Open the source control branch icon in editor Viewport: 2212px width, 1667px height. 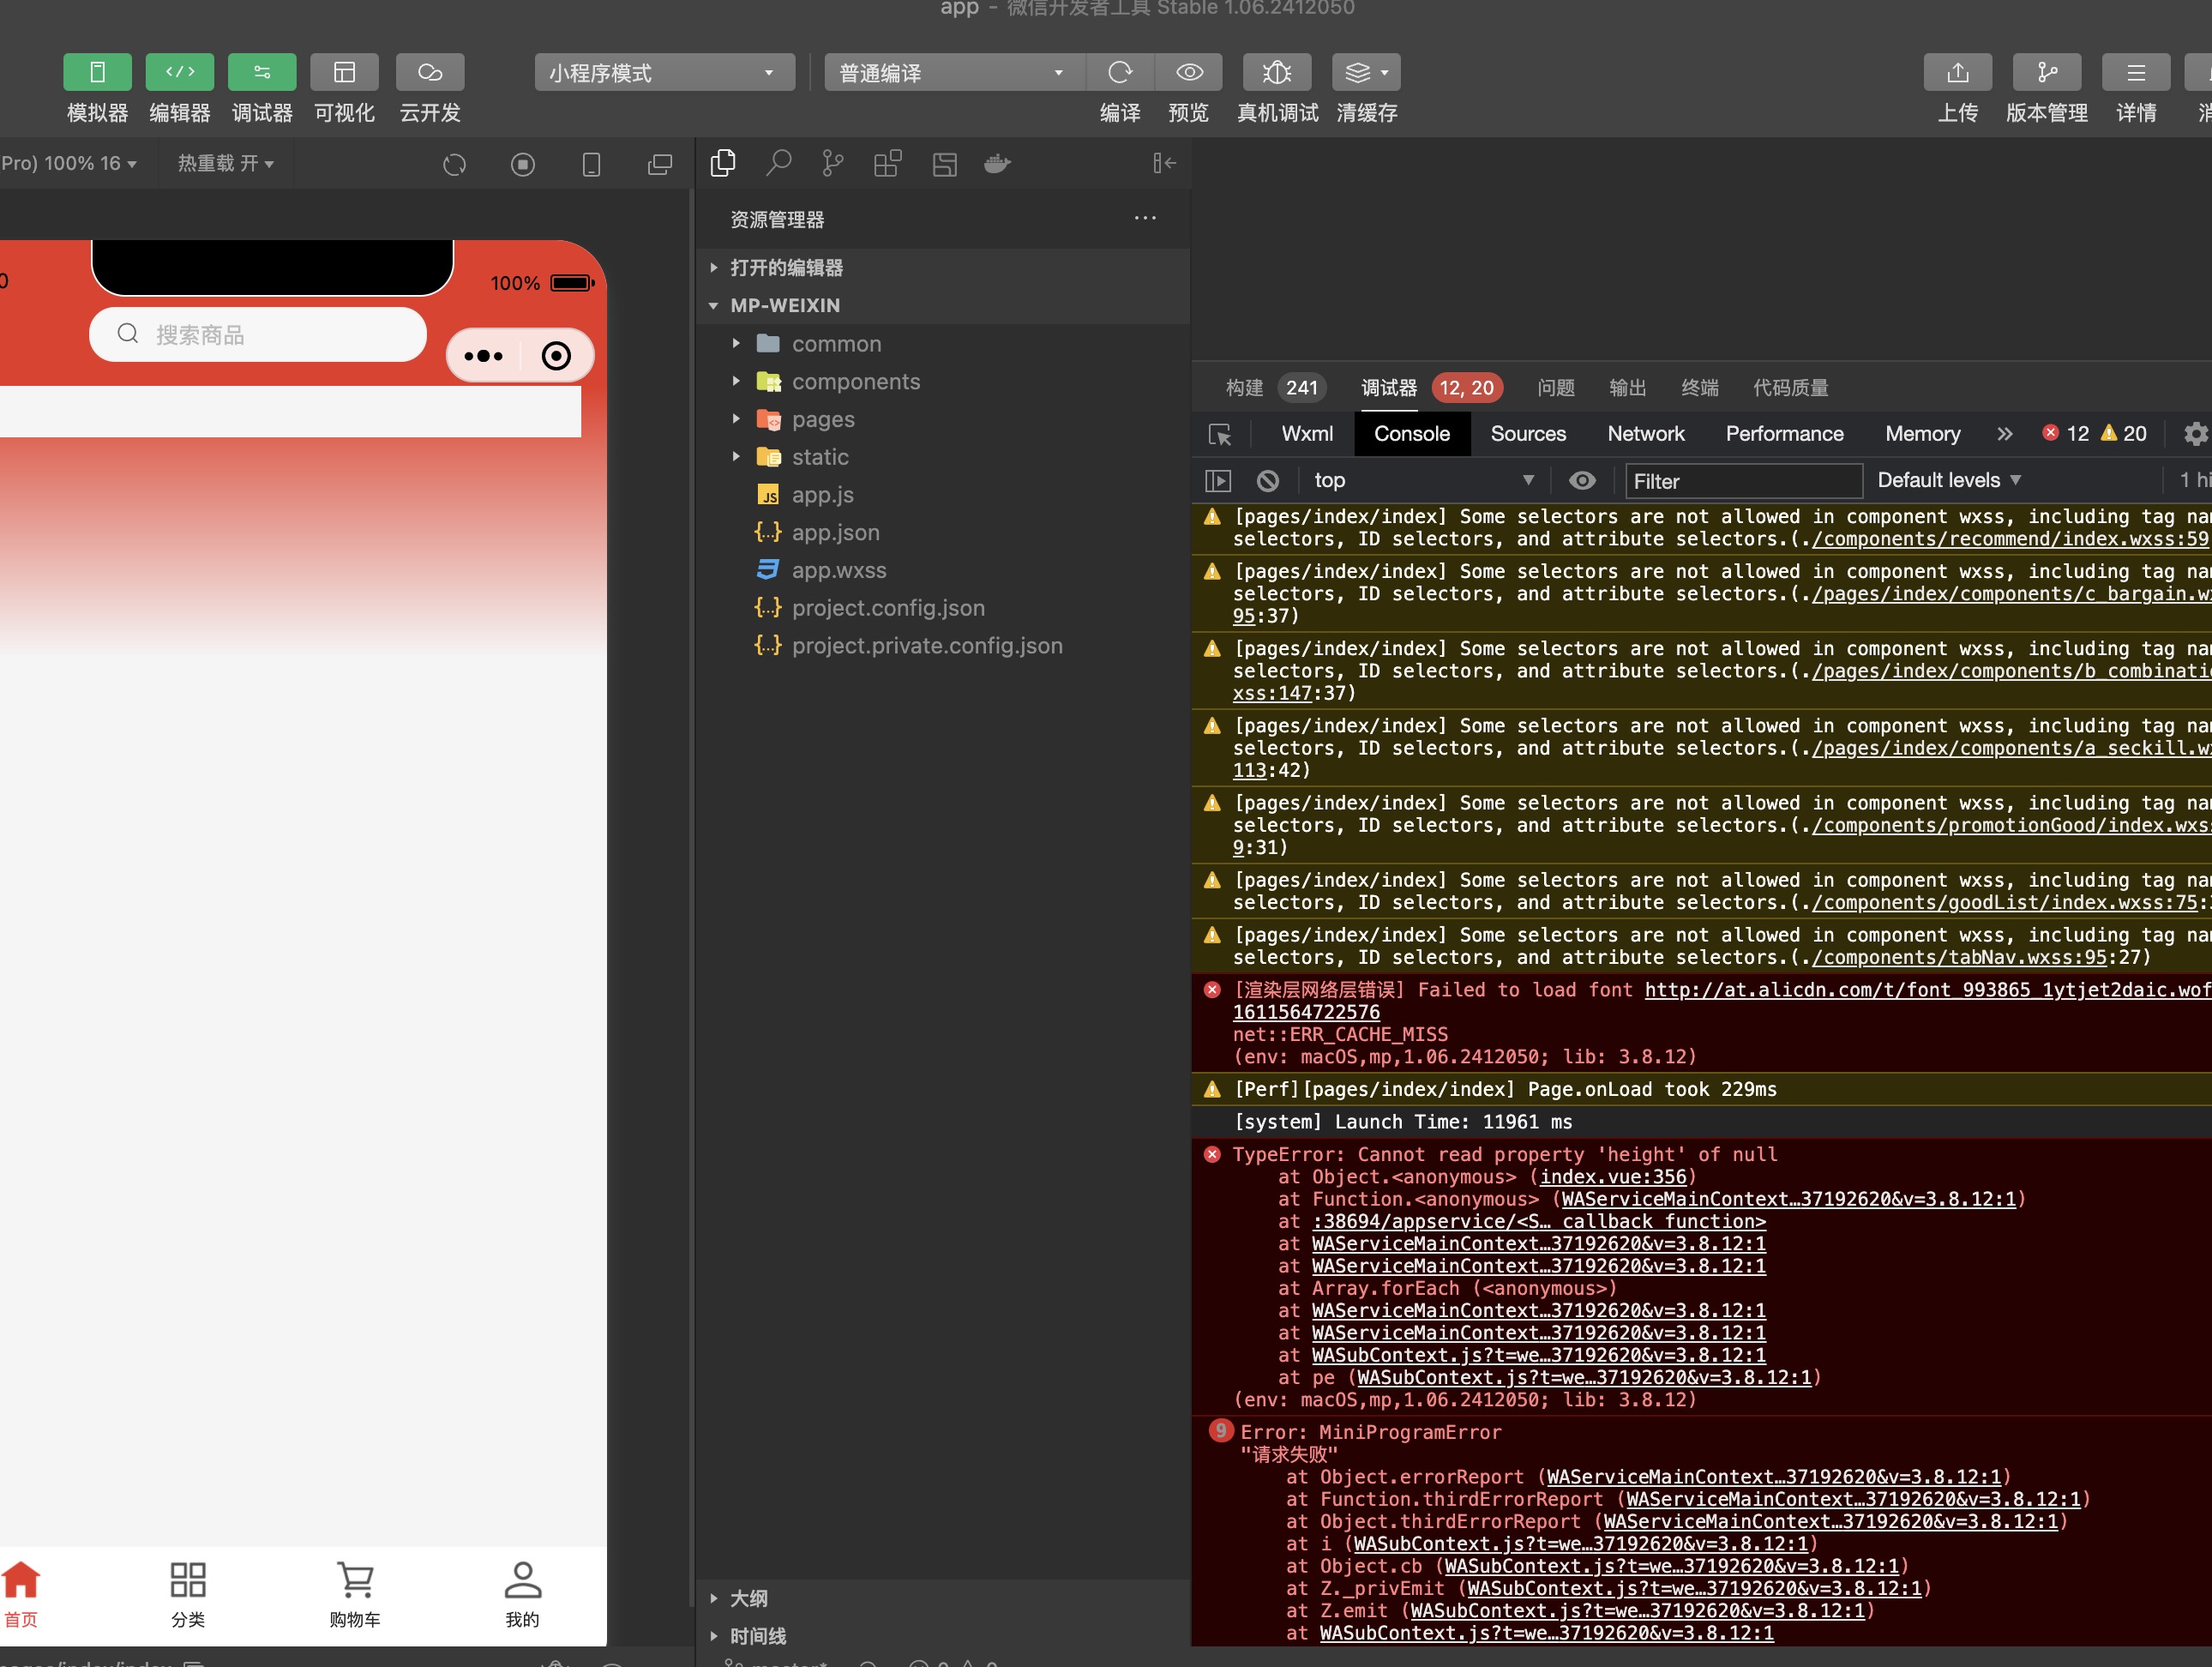pyautogui.click(x=832, y=163)
